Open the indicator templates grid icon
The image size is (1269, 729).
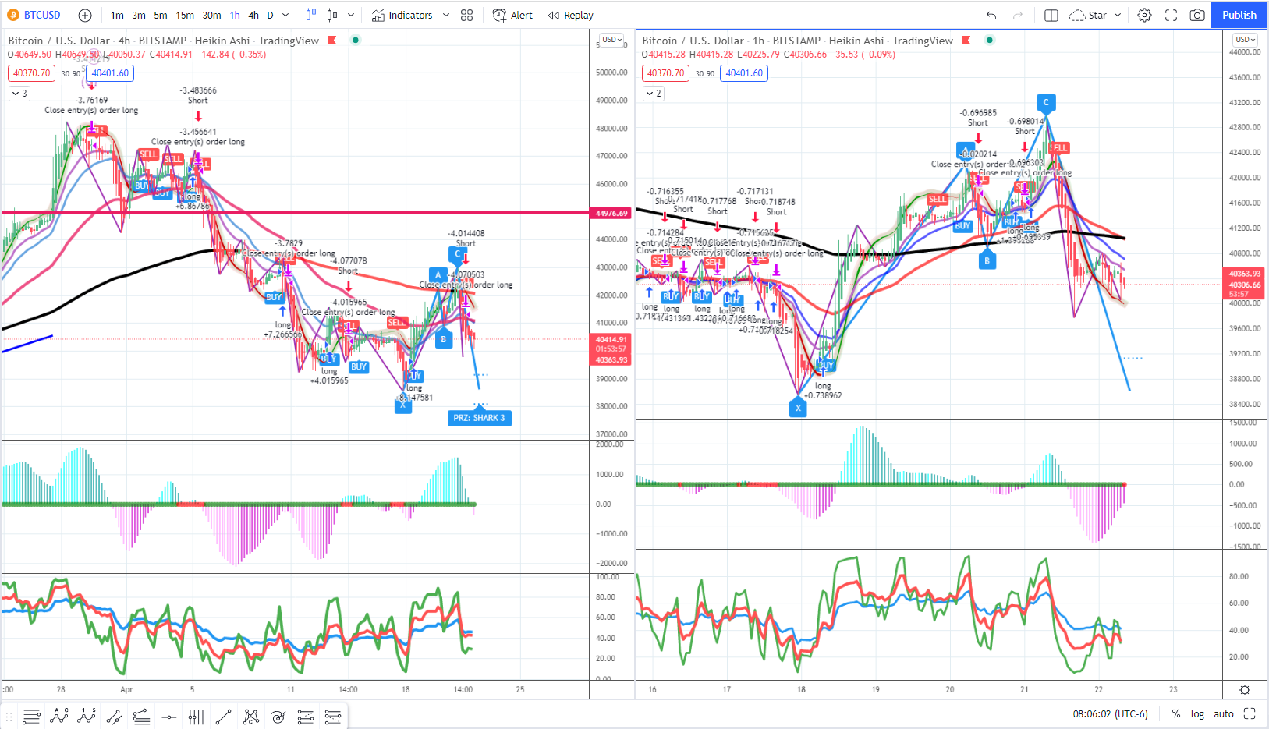click(x=466, y=15)
